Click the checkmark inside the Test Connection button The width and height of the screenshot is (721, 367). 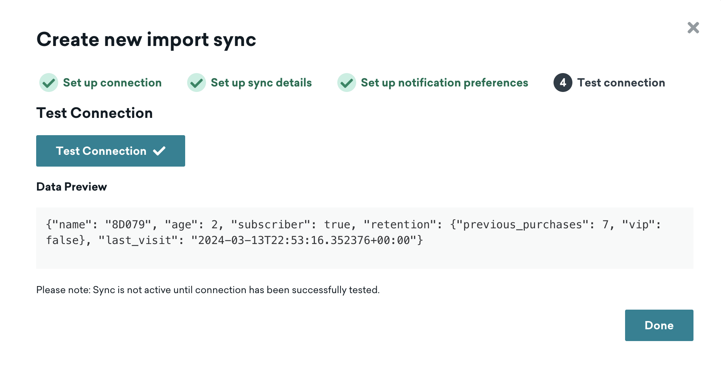(x=159, y=151)
